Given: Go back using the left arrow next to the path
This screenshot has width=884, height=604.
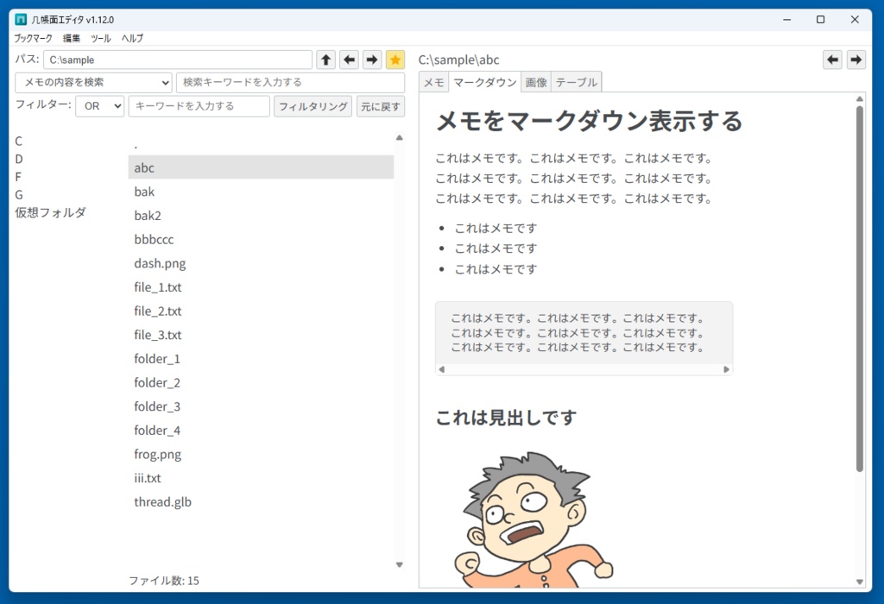Looking at the screenshot, I should point(349,59).
